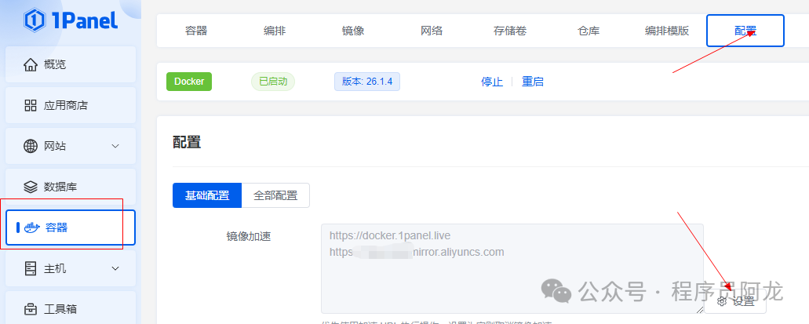Click the 停止 link to stop Docker
Screen dimensions: 809x324
click(492, 82)
